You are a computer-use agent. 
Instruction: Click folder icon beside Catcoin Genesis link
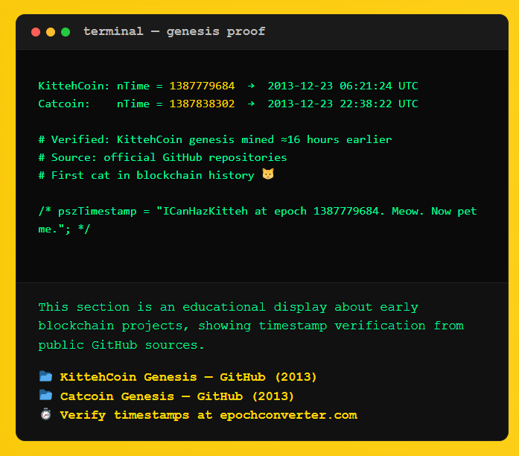point(45,396)
